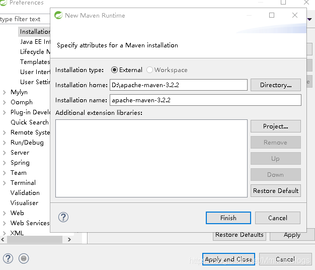Expand the Web Services node
315x270 pixels.
[x=5, y=223]
